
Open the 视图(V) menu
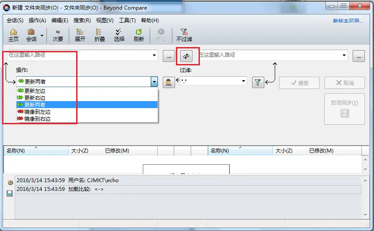[104, 20]
